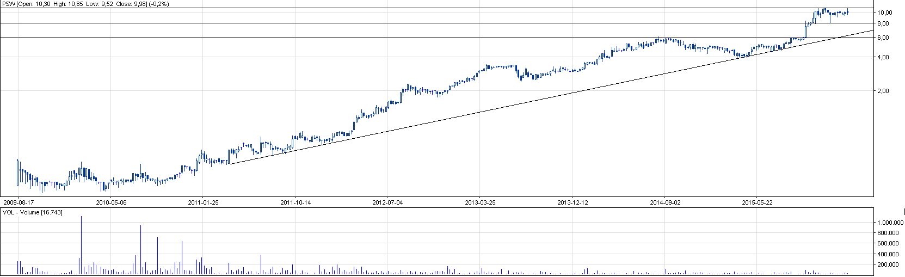
Task: Select the 2013-12-12 date label
Action: (573, 202)
